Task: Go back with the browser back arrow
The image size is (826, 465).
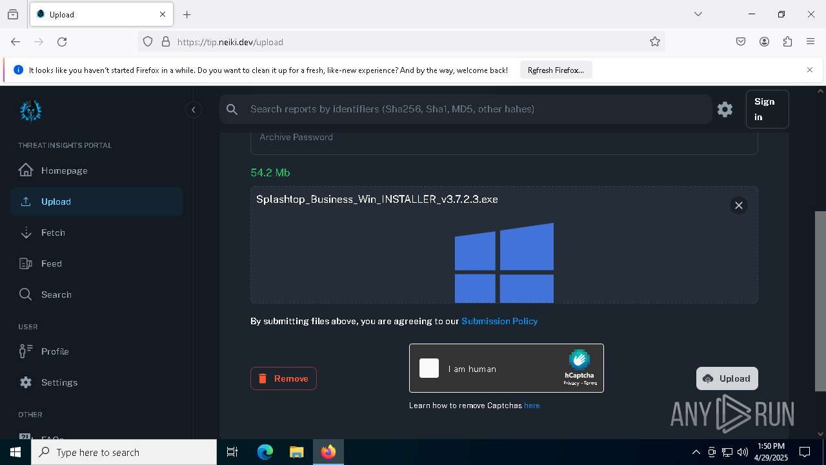Action: (x=15, y=41)
